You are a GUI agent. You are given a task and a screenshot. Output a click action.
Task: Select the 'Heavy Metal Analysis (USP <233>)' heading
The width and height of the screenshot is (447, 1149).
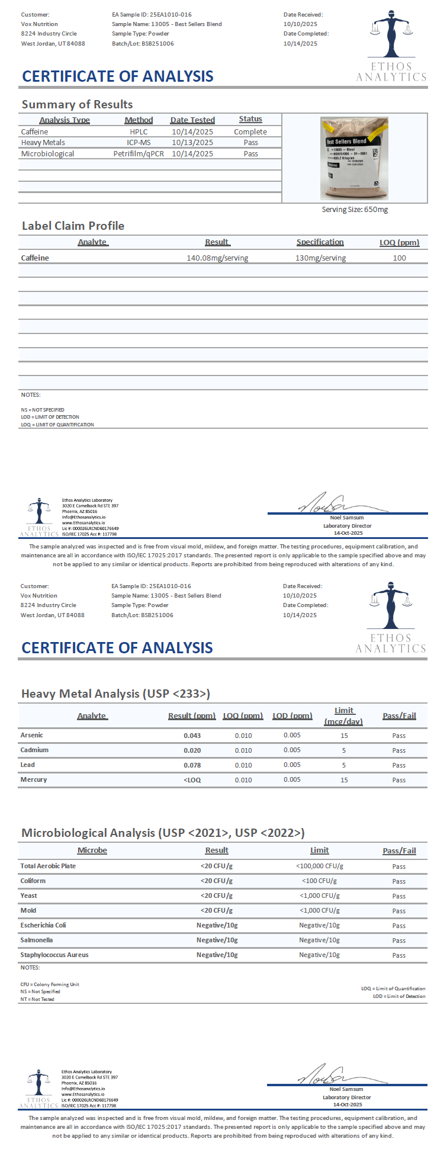tap(115, 694)
